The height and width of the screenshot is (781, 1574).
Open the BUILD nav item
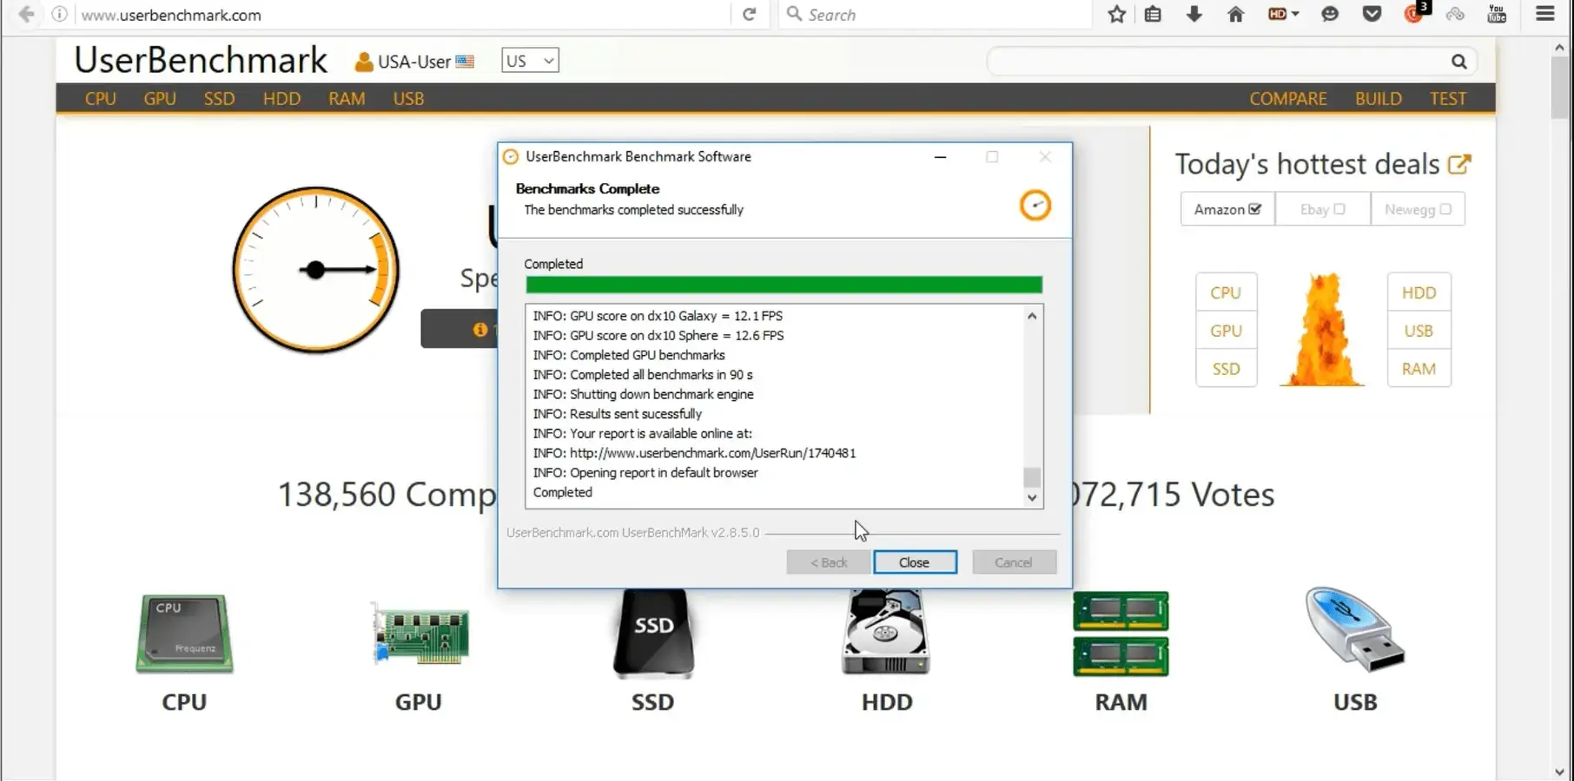point(1379,99)
